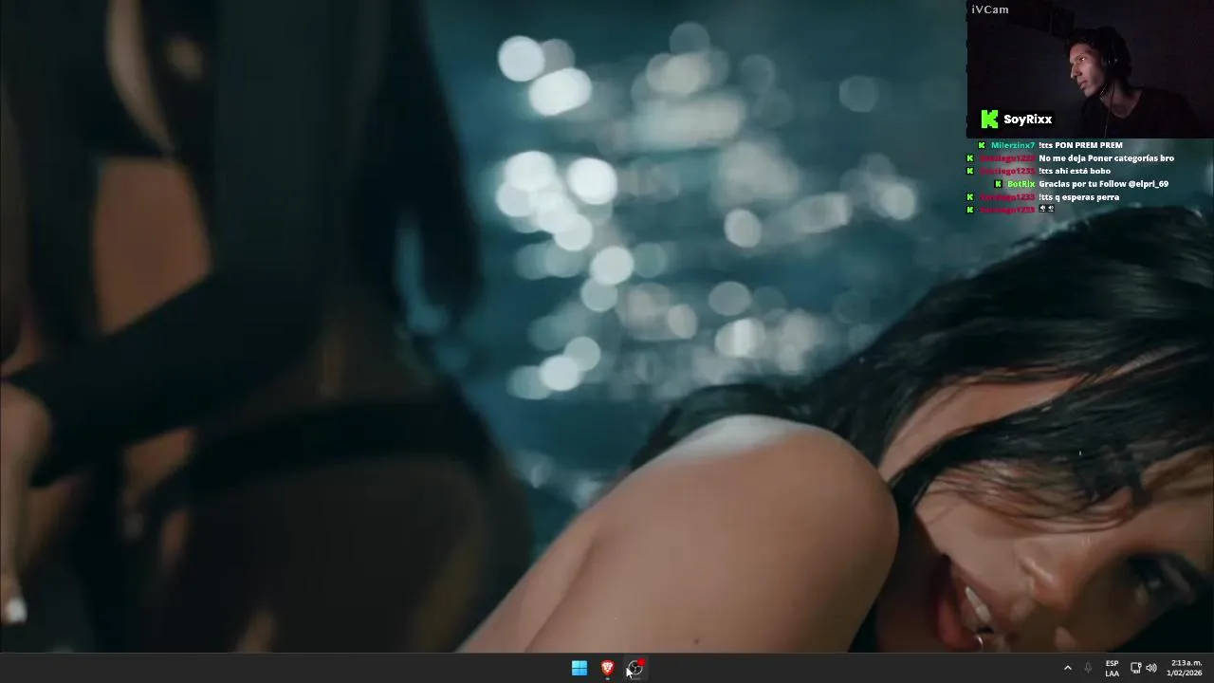Click message "!tts q esperas perra"
The image size is (1214, 683).
[x=1078, y=197]
